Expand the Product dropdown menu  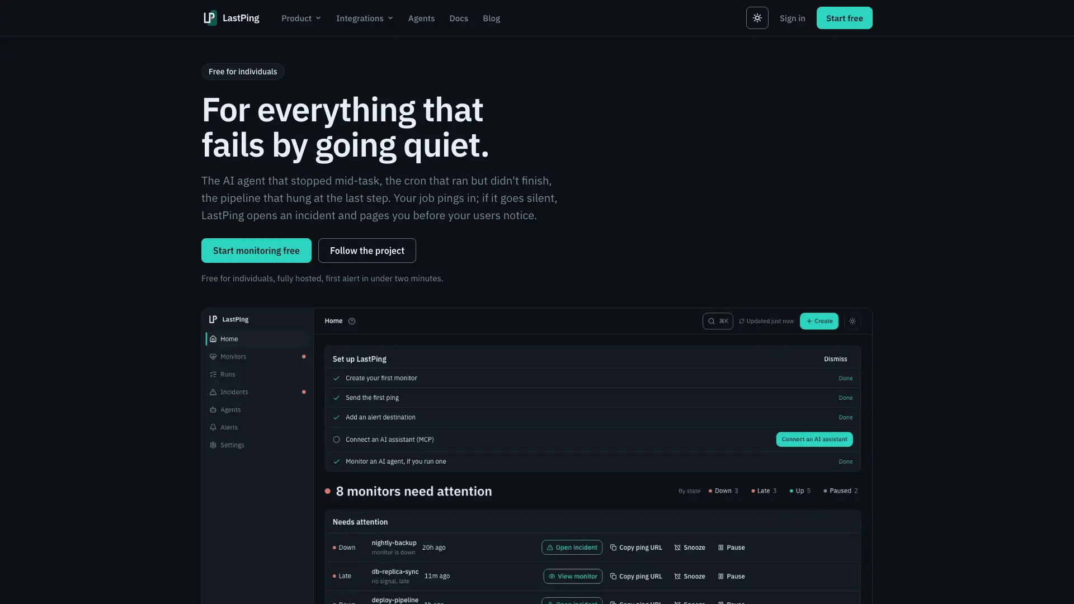click(301, 18)
